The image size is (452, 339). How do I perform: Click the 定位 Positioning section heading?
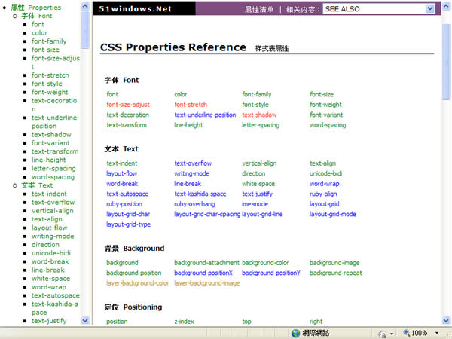point(133,307)
